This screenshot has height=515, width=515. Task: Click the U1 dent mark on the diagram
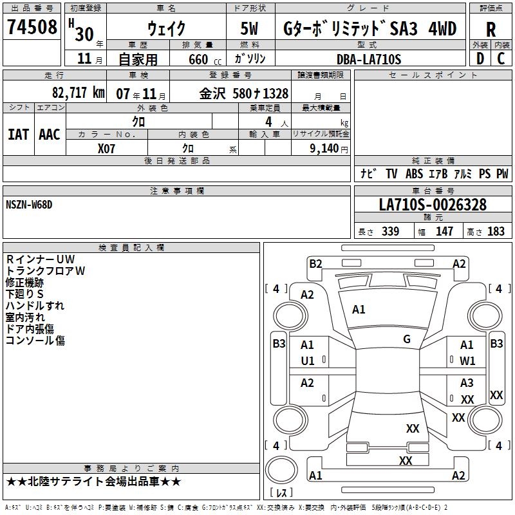tap(308, 361)
